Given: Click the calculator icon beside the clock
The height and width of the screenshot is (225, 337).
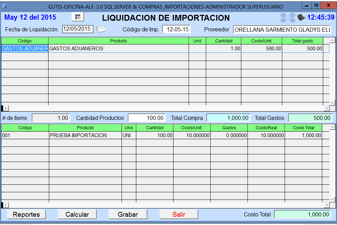Looking at the screenshot, I should point(302,17).
